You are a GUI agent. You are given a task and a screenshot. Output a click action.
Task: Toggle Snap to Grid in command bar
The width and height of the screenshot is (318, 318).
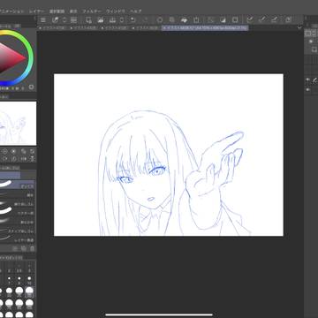274,20
